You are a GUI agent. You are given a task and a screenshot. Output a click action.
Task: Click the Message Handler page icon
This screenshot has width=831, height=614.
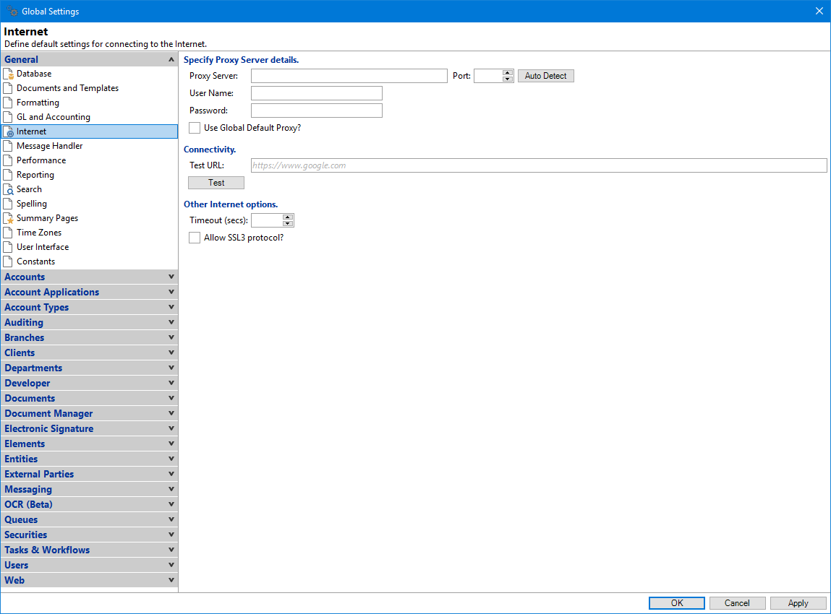(8, 146)
